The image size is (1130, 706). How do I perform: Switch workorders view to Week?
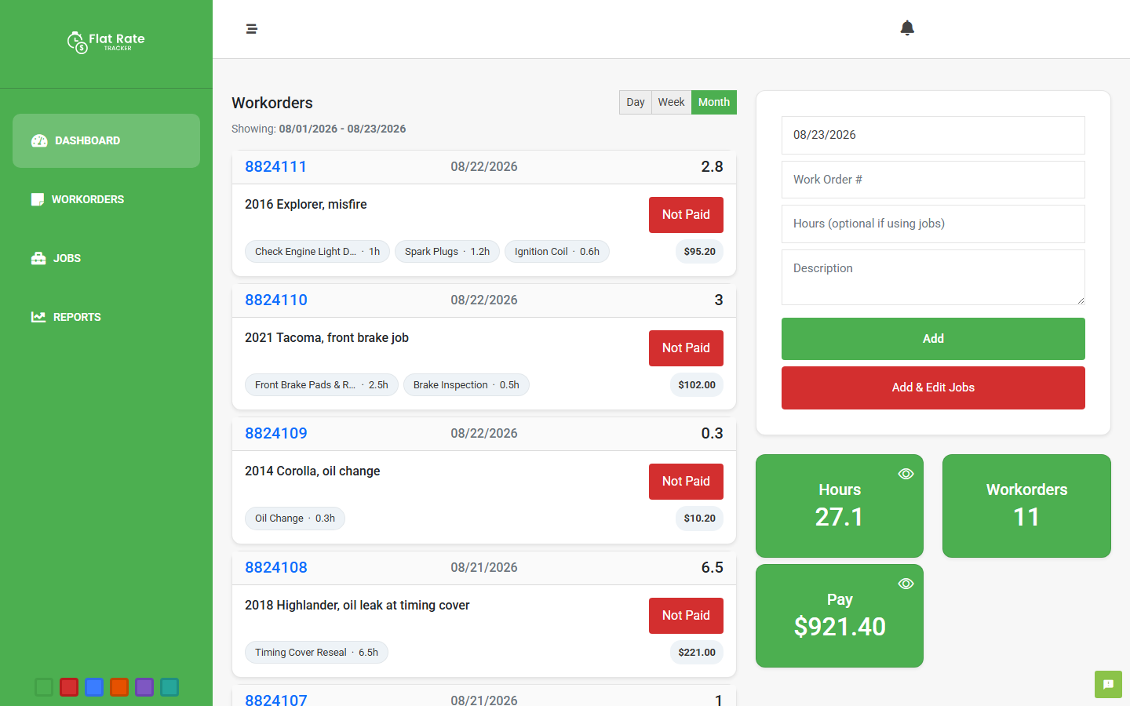click(671, 102)
